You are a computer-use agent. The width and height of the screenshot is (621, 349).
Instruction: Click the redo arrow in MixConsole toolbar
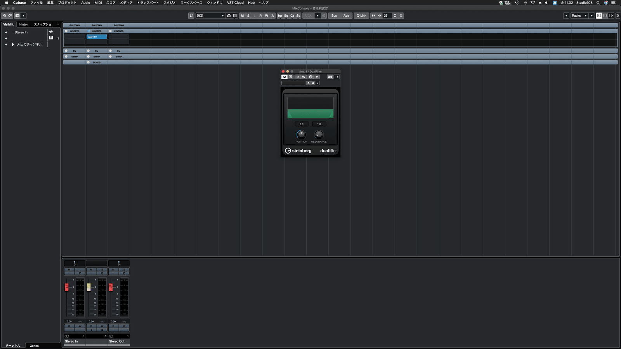point(10,16)
